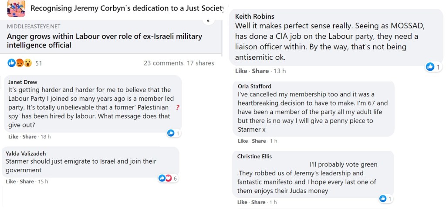
Task: Like Christine Ellis's comment
Action: coord(243,202)
